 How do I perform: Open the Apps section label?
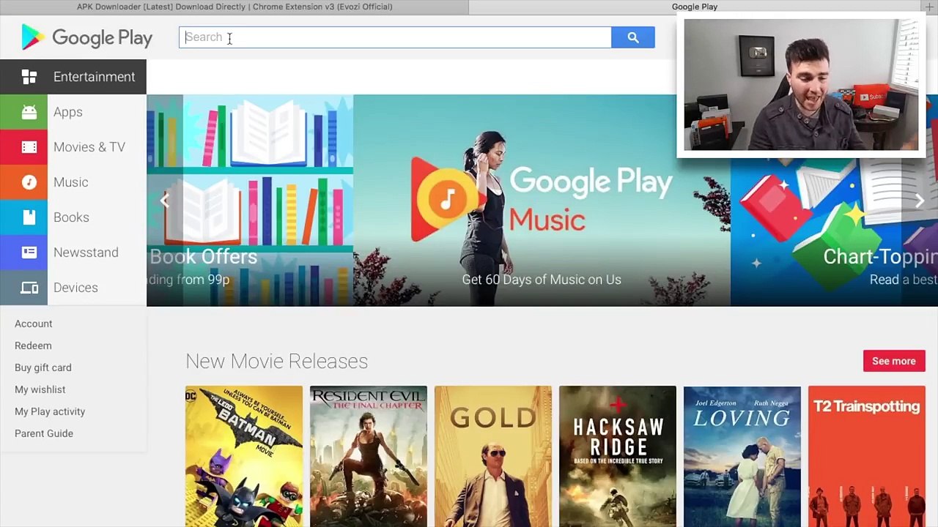click(68, 112)
